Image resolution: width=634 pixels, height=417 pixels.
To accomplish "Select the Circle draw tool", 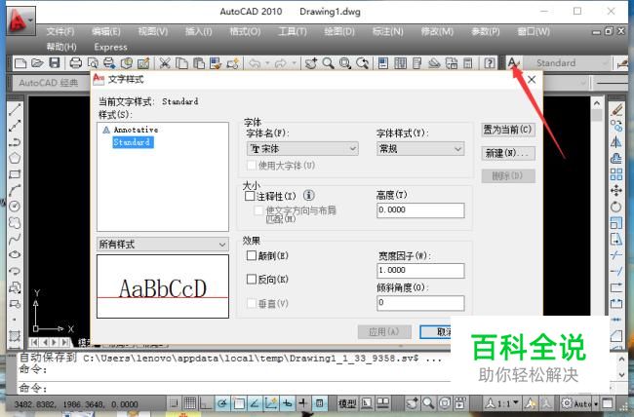I will pos(15,207).
